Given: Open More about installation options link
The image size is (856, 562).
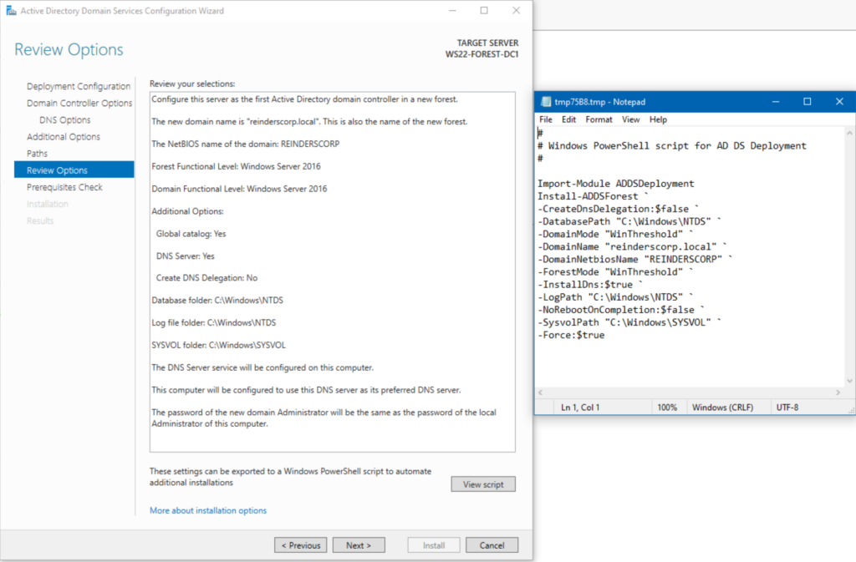Looking at the screenshot, I should pos(208,510).
